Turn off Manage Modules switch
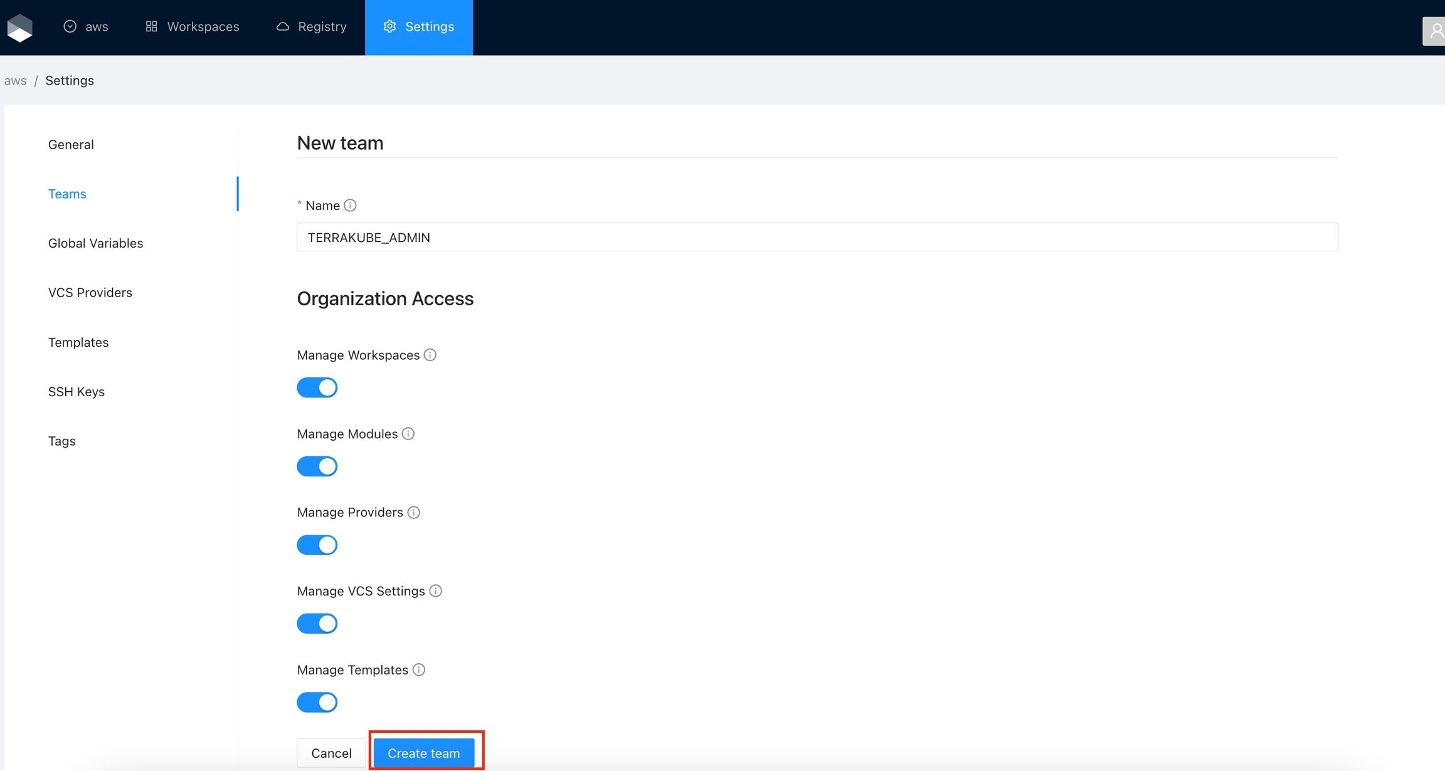This screenshot has height=771, width=1445. point(317,466)
